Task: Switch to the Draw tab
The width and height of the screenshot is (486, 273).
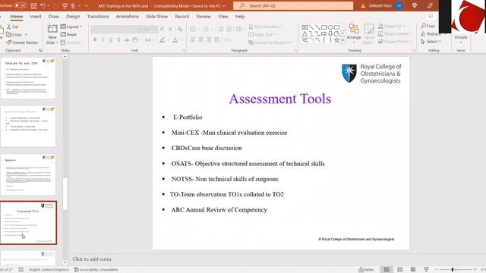Action: [54, 17]
